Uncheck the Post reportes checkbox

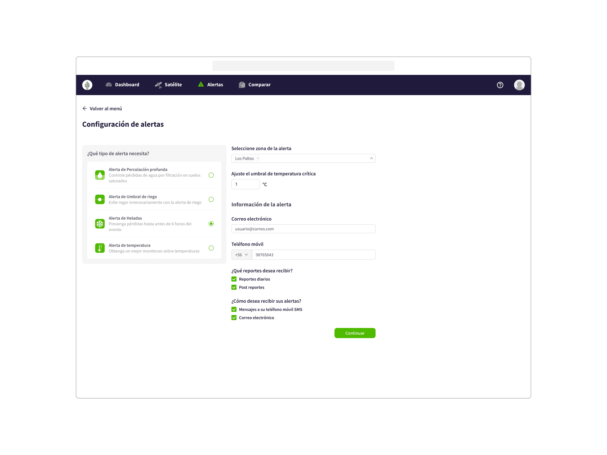tap(234, 287)
